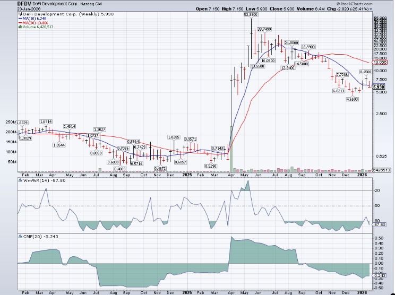
Task: Click the -87.80 Williams %R axis marker
Action: pyautogui.click(x=379, y=225)
